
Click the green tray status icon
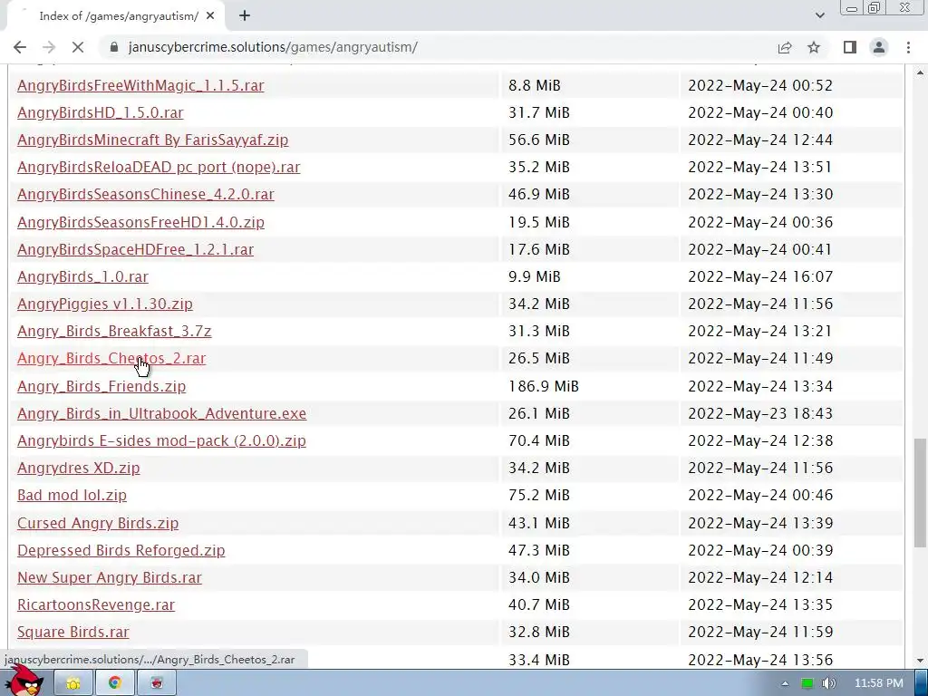pos(807,683)
